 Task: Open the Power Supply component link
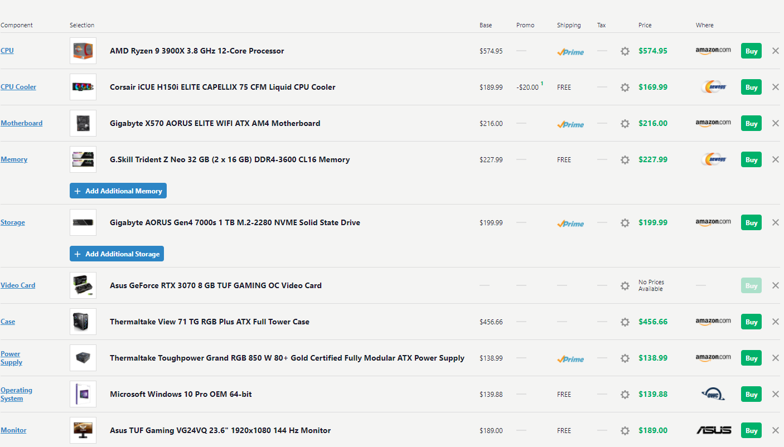11,358
